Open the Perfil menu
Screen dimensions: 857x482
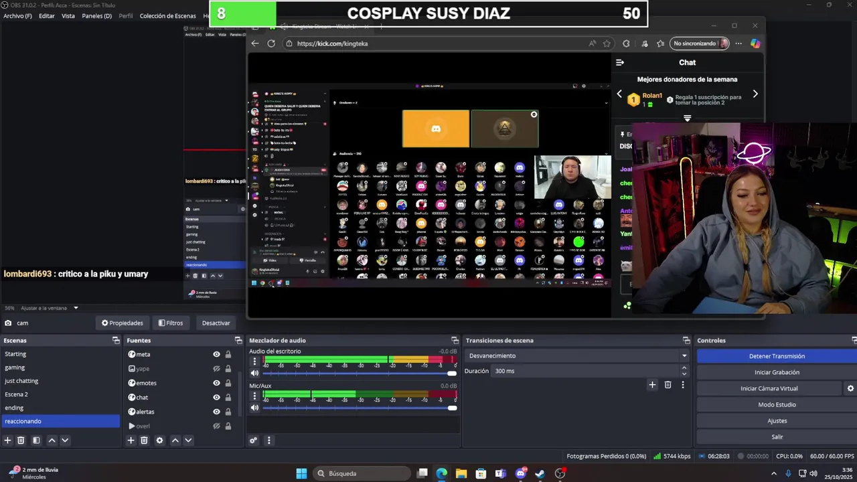126,15
